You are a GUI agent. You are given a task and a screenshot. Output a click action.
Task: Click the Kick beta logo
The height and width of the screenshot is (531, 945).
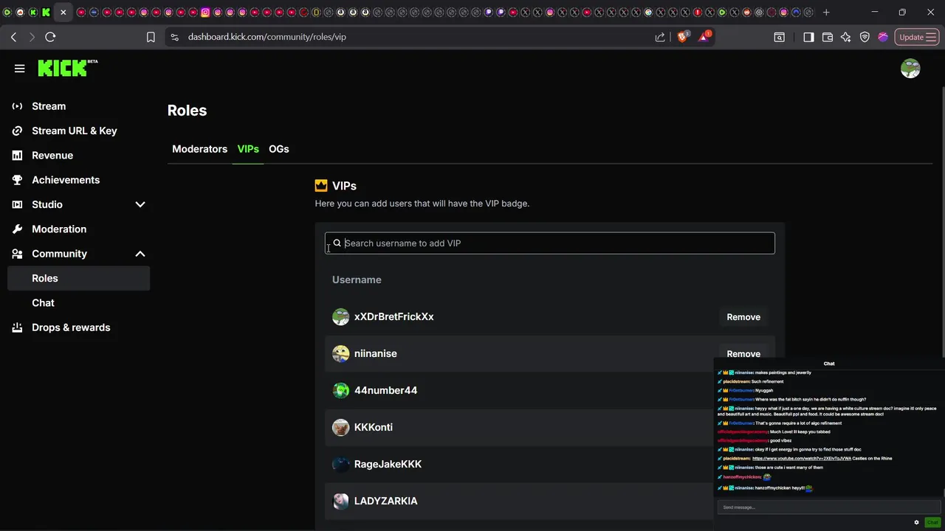[68, 68]
